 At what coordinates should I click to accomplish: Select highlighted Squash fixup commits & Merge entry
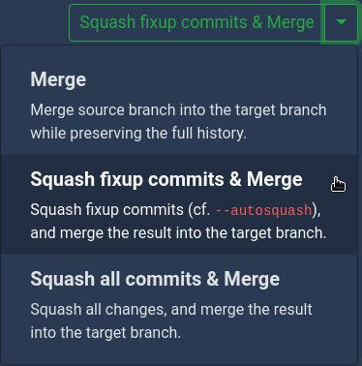(179, 204)
